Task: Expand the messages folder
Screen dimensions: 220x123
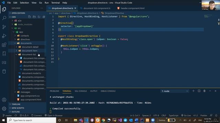Action: 25,92
